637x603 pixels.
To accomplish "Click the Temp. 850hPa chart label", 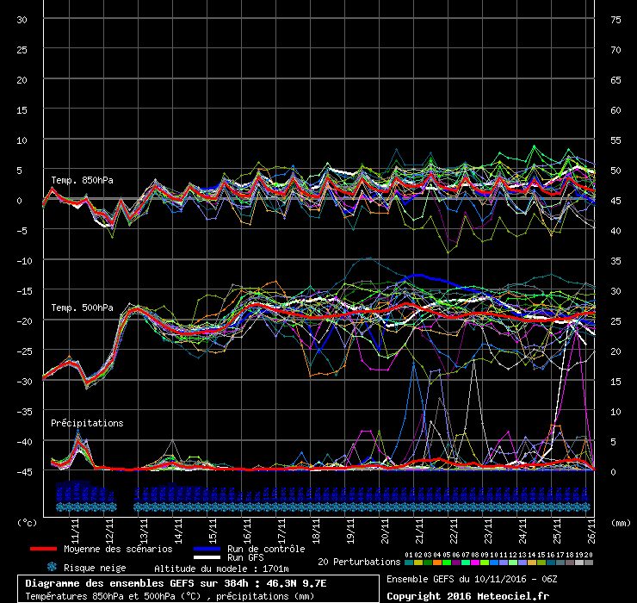I will click(82, 180).
